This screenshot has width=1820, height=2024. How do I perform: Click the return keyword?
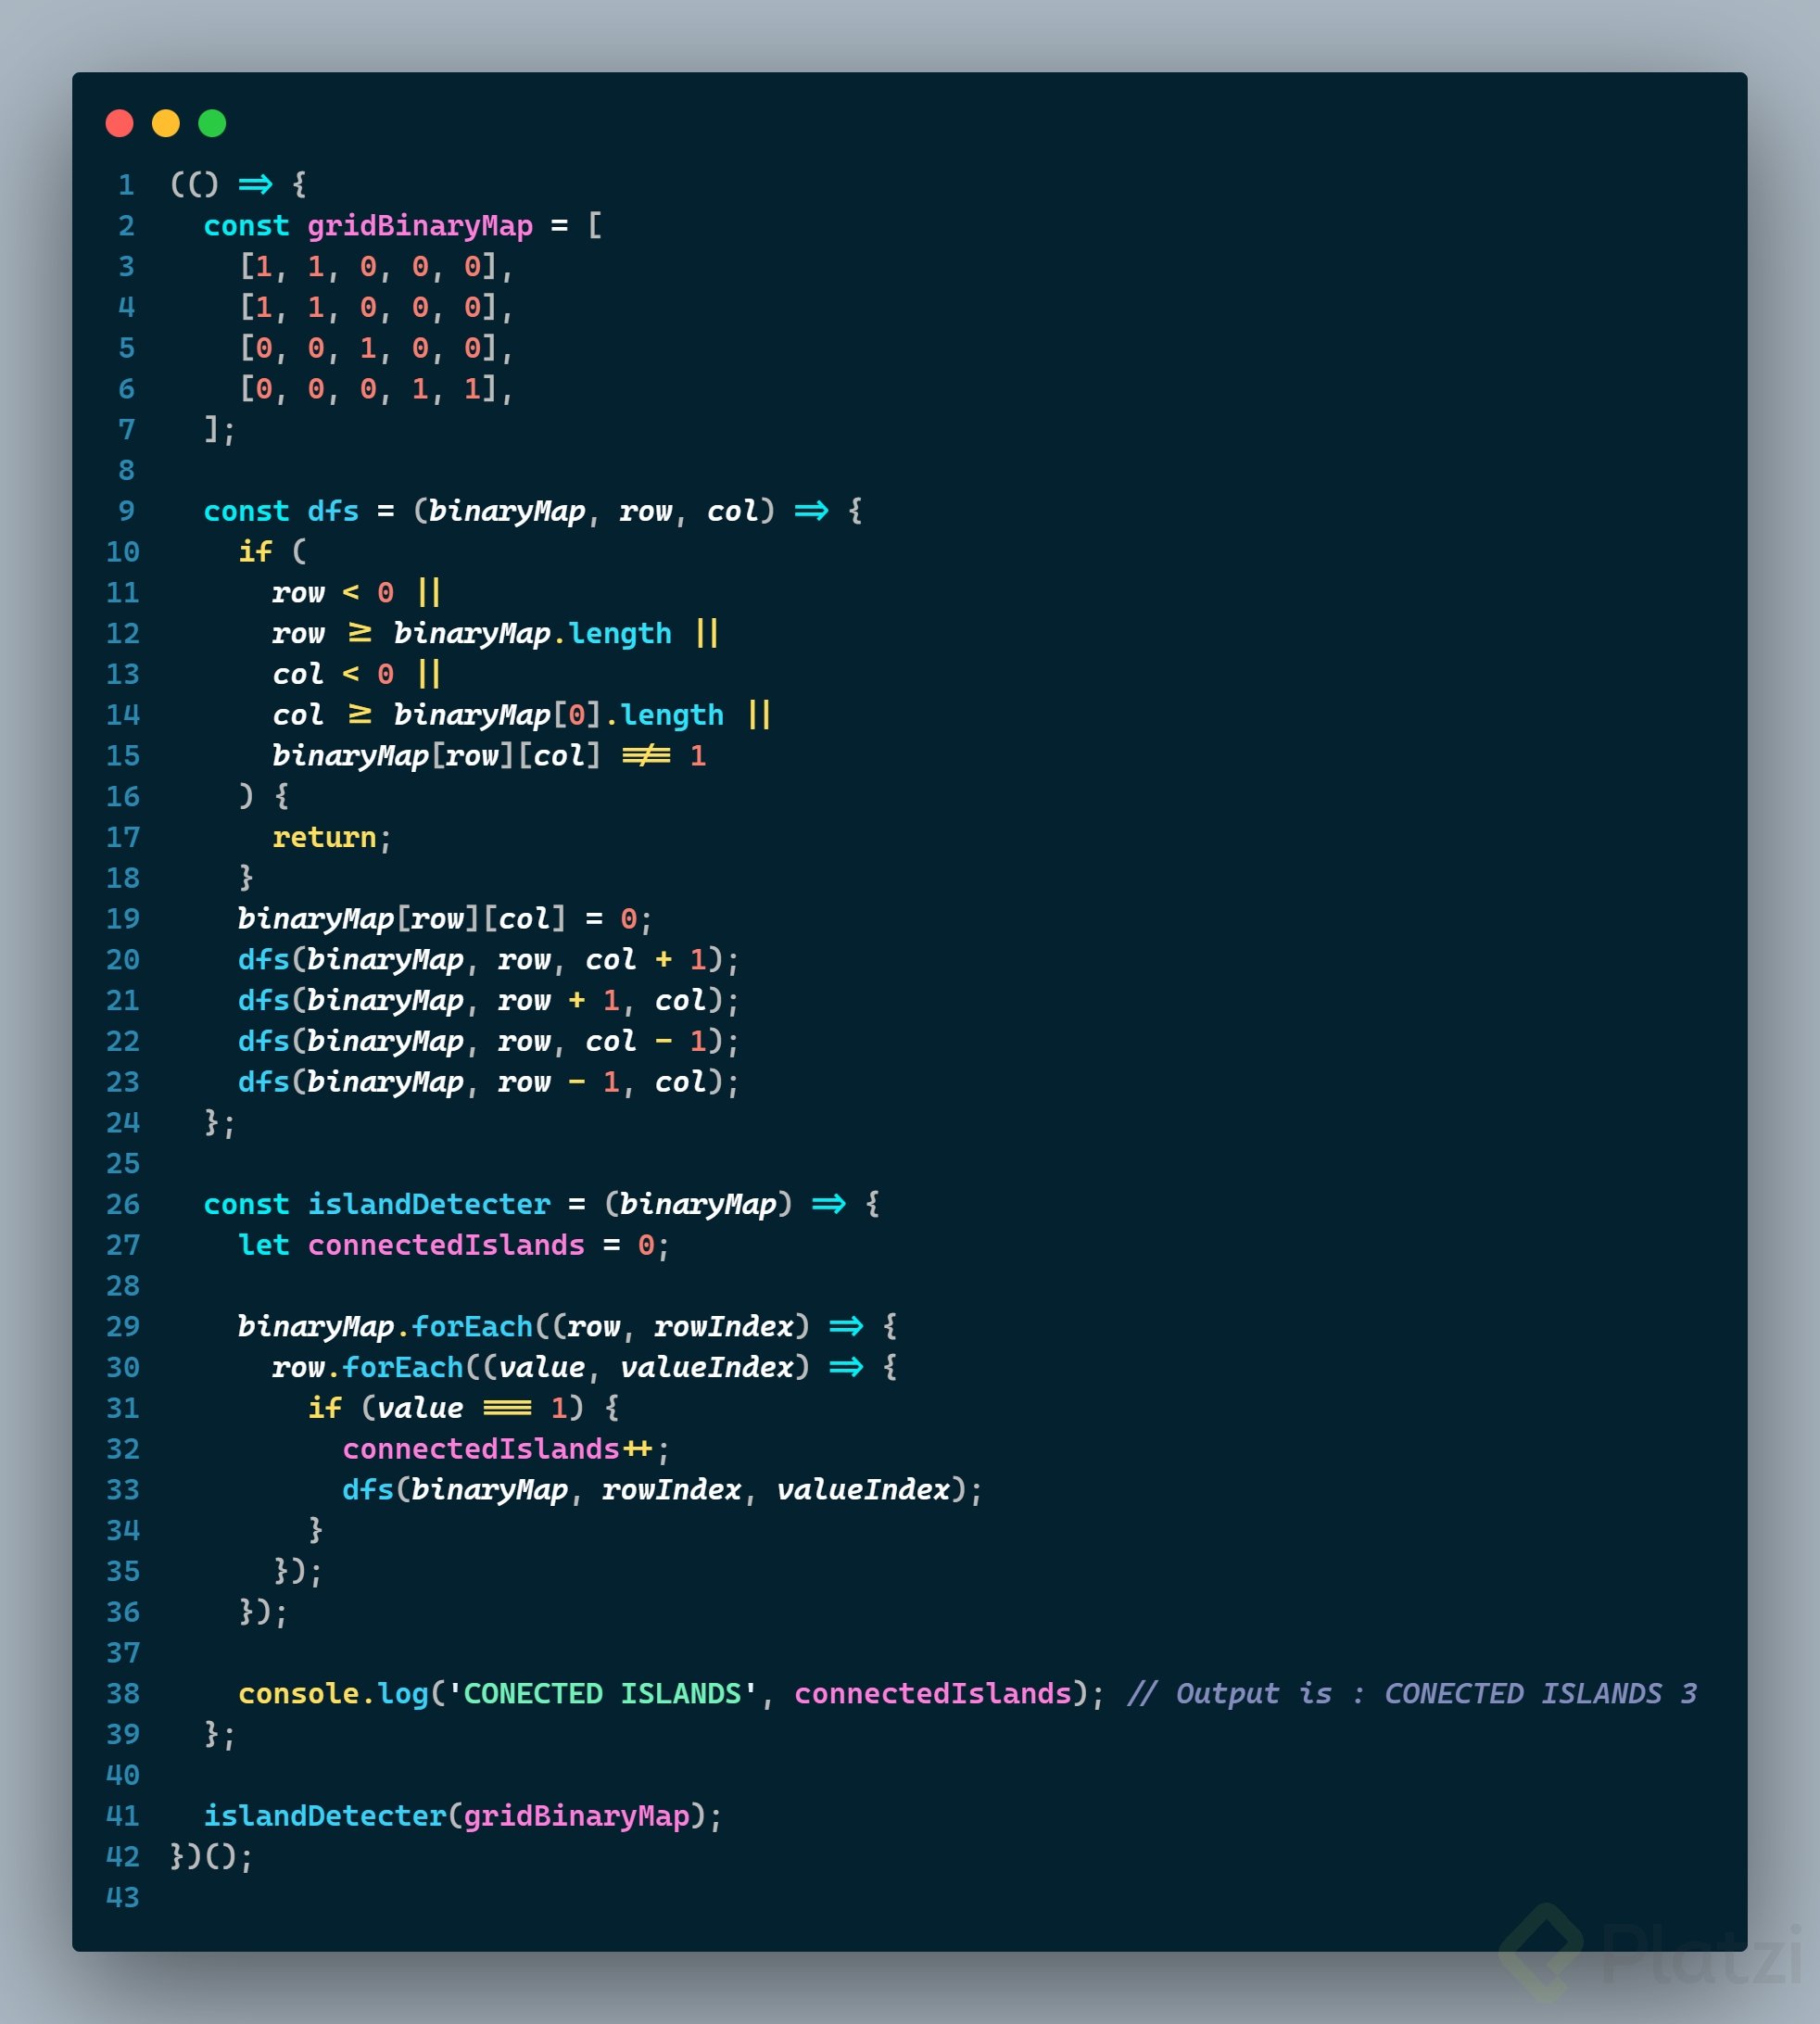point(324,837)
